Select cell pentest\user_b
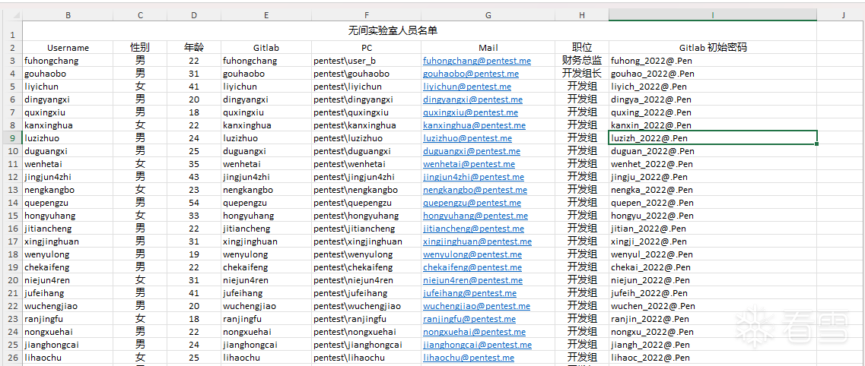 (x=366, y=61)
